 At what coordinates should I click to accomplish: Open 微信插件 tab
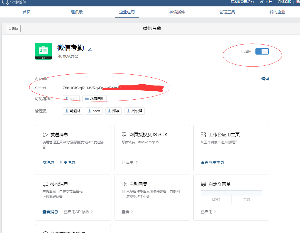click(x=177, y=12)
